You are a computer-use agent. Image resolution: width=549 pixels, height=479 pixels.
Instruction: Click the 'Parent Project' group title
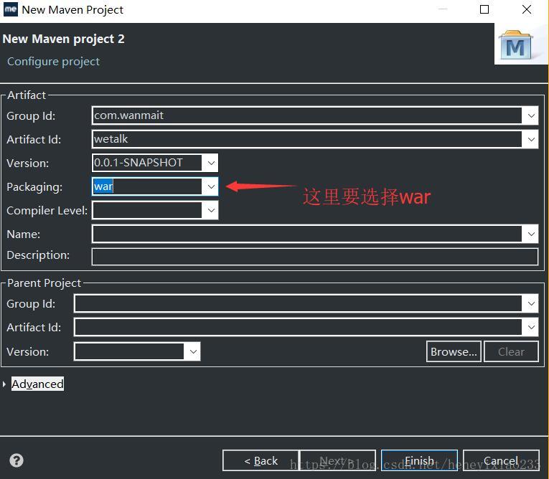click(44, 283)
